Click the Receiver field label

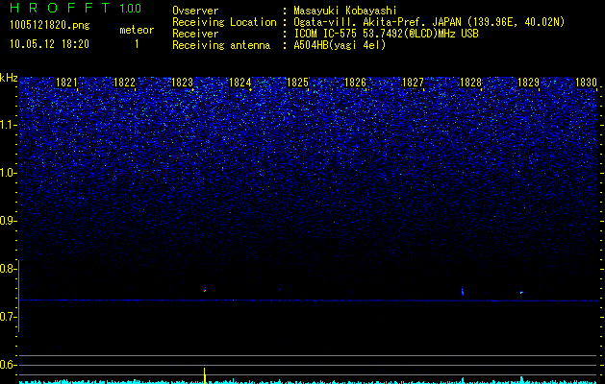coord(195,34)
